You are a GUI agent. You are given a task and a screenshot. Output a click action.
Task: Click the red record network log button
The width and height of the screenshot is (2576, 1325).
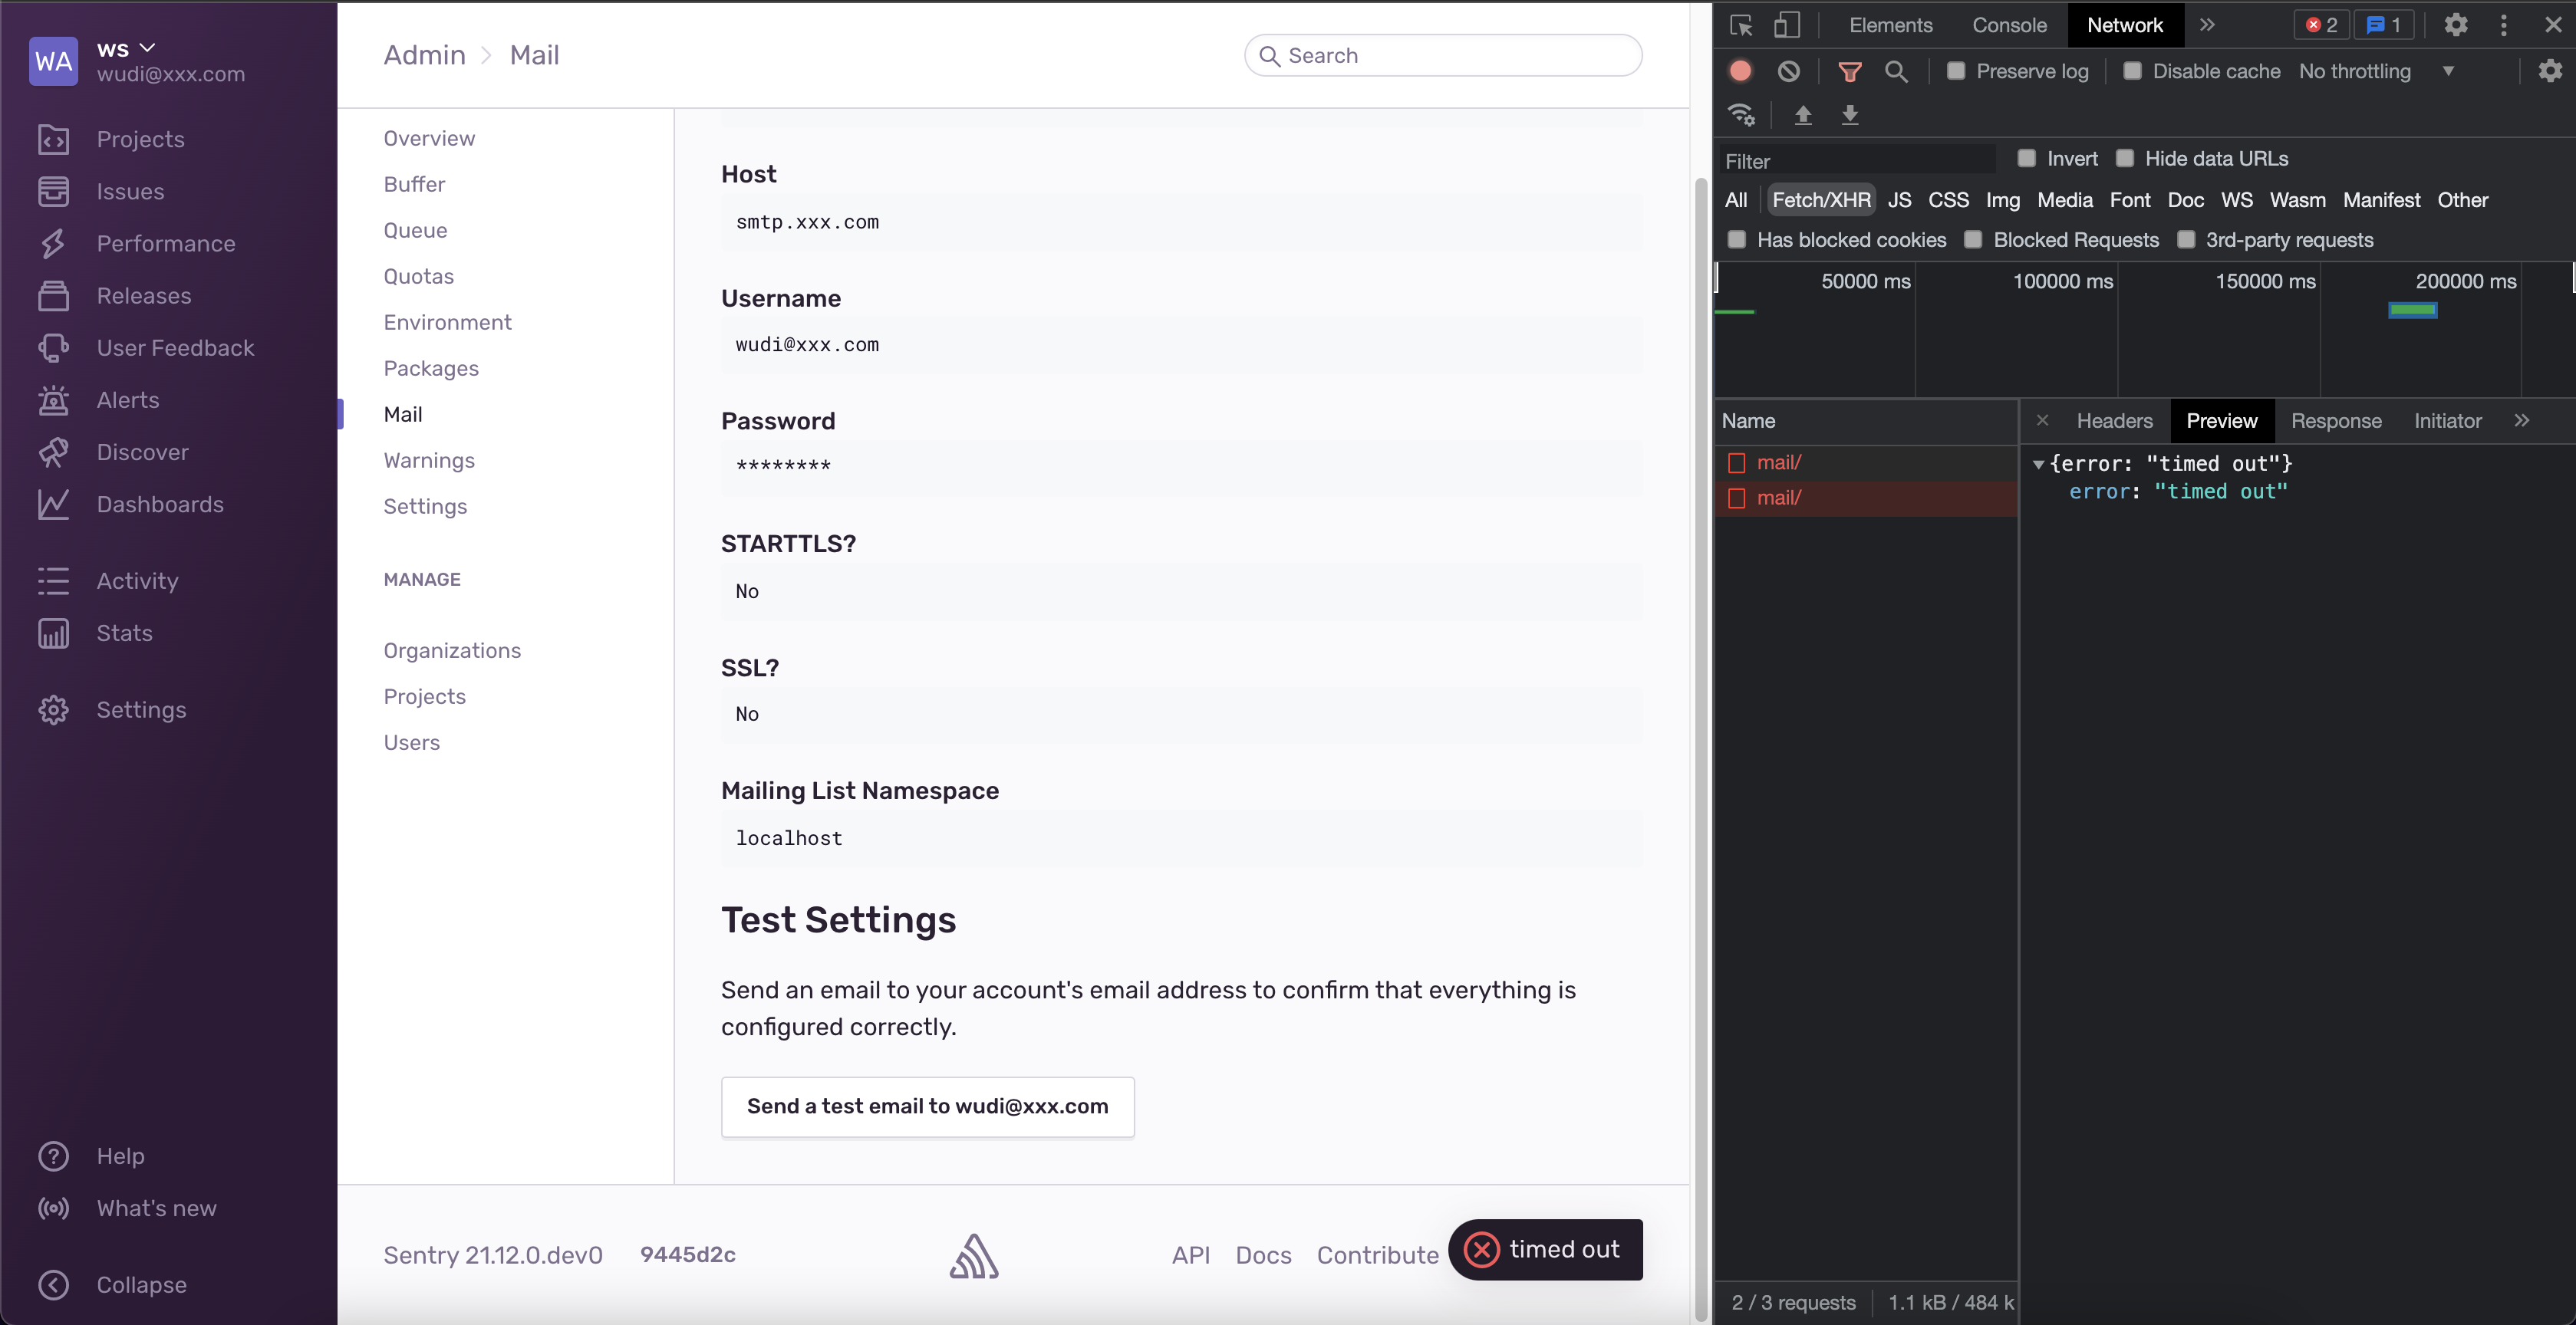tap(1740, 71)
